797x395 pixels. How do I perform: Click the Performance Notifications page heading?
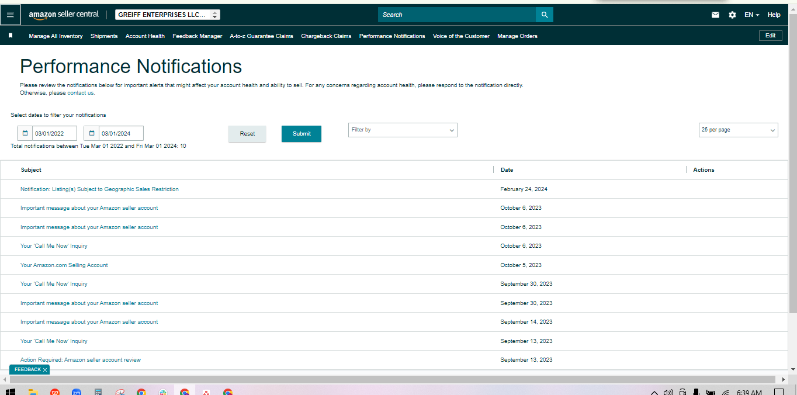point(131,66)
